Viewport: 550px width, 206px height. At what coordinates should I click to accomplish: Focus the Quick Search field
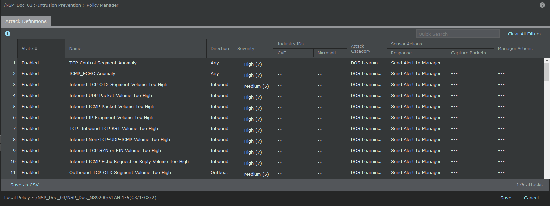click(x=457, y=34)
